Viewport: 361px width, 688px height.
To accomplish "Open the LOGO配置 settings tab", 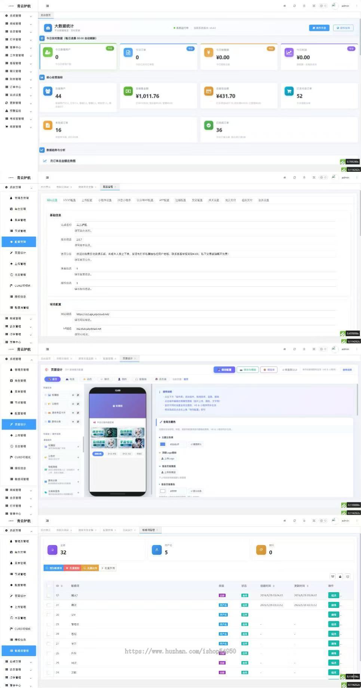I will 69,200.
